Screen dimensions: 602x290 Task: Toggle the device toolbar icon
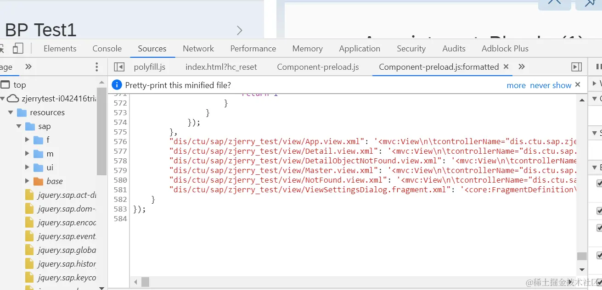18,49
